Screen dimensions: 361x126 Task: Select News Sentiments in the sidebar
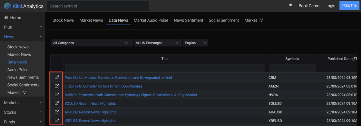[x=23, y=78]
